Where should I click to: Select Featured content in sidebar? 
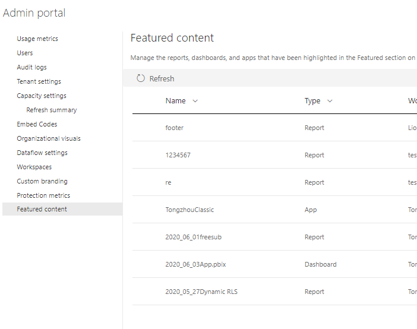coord(62,209)
